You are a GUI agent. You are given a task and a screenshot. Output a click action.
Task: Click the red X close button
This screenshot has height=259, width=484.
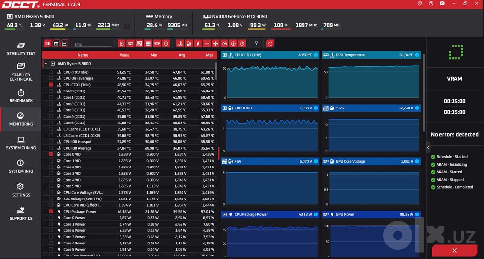[x=454, y=250]
